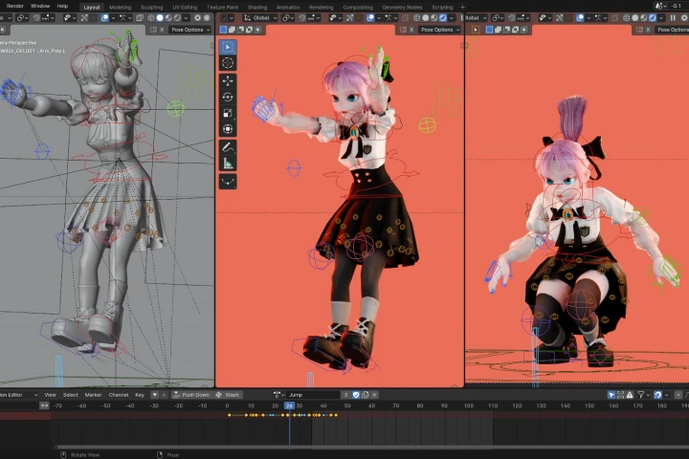The width and height of the screenshot is (689, 459).
Task: Select new selection mode icon in middle viewport
Action: tap(223, 30)
